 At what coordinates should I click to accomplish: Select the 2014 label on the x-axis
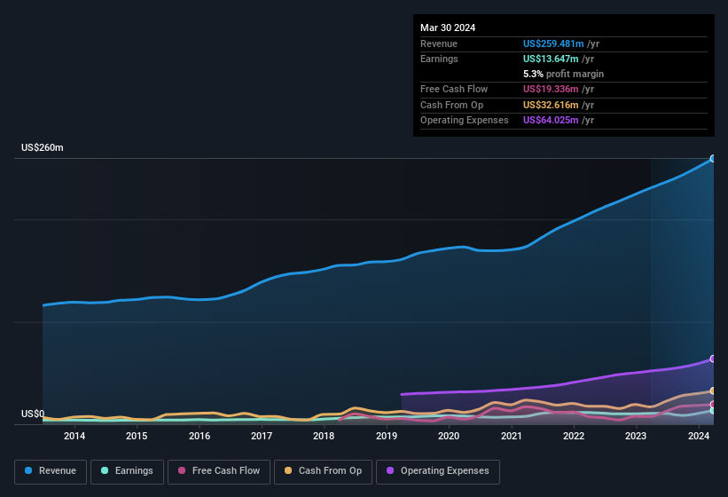(74, 436)
